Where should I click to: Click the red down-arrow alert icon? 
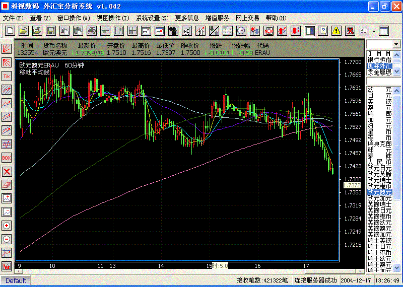tap(296, 31)
